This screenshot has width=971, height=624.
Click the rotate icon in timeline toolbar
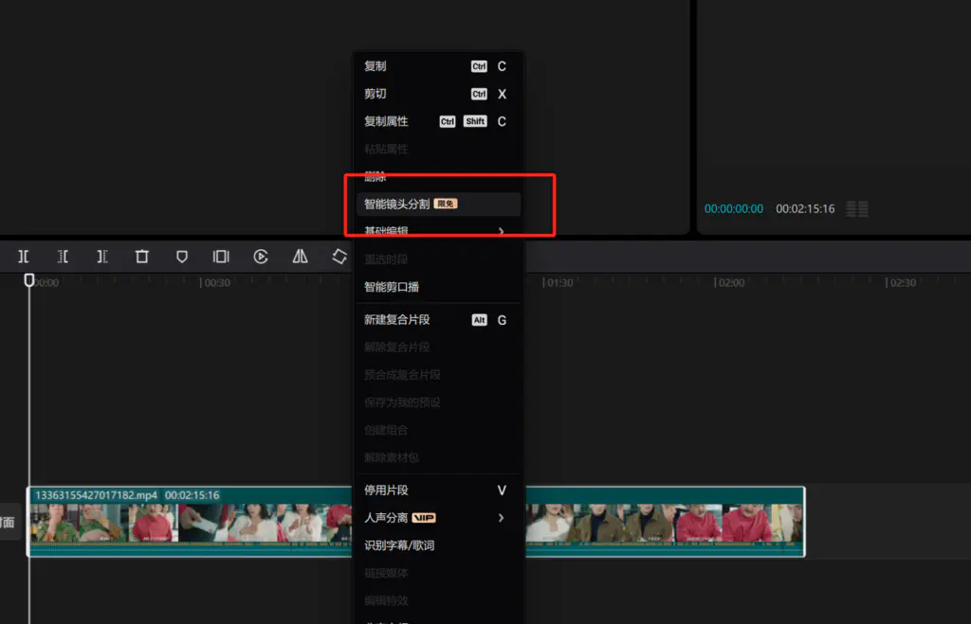point(339,257)
